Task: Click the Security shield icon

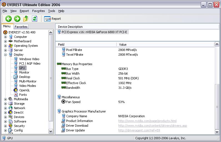Action: (11, 126)
